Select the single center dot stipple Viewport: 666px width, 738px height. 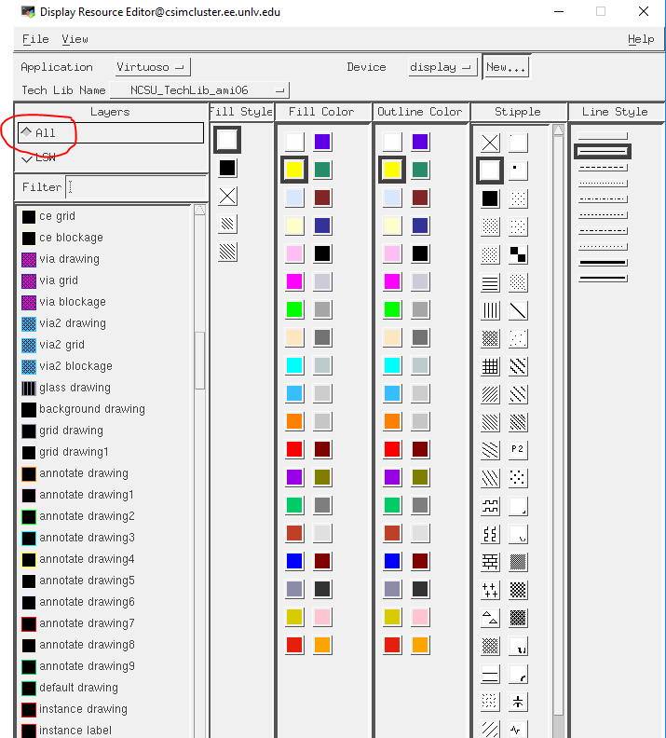(x=518, y=171)
